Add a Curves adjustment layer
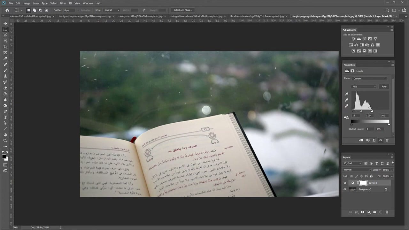409x230 pixels. 365,39
